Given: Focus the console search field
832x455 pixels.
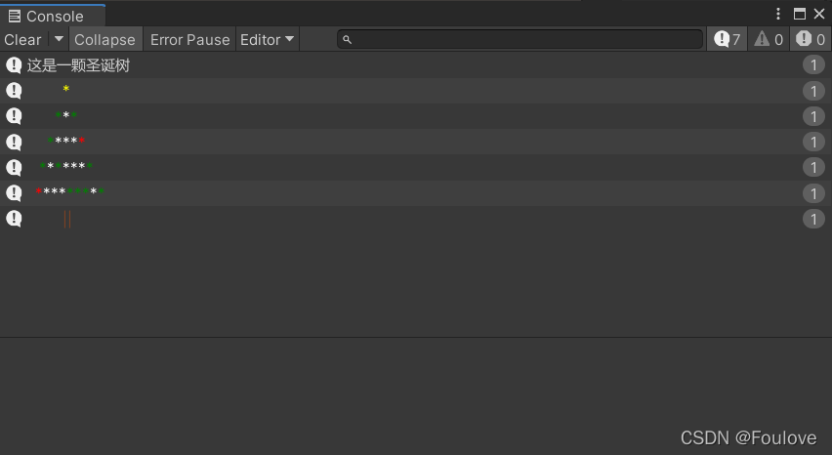Looking at the screenshot, I should coord(520,39).
